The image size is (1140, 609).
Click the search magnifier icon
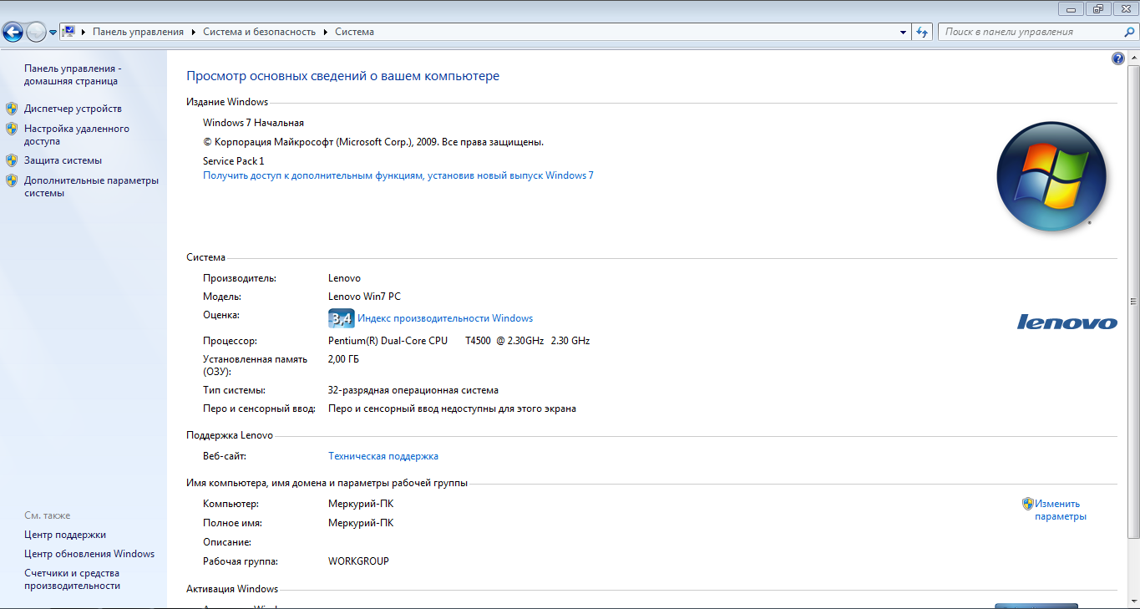[1130, 32]
